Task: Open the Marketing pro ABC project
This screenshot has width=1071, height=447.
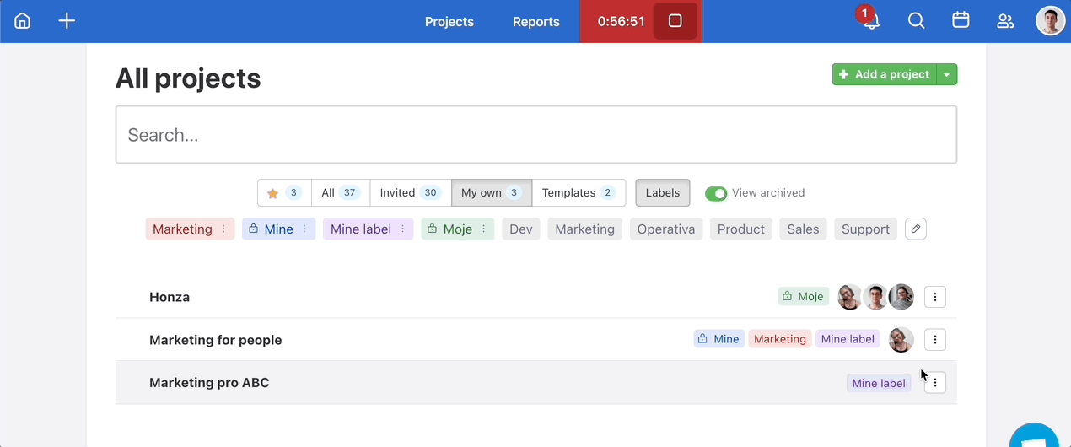Action: click(x=209, y=383)
